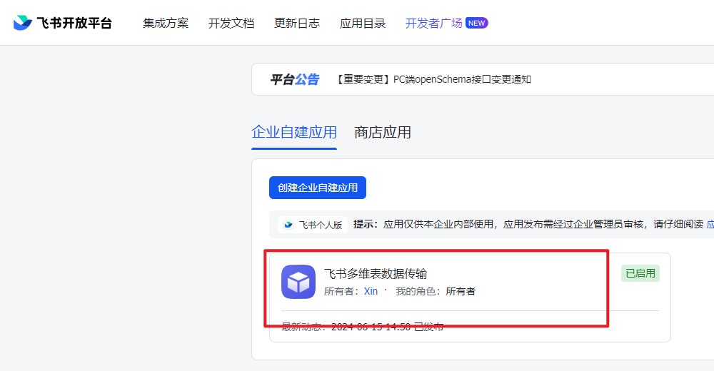The height and width of the screenshot is (371, 714).
Task: Click the 已启用 status tag
Action: coord(640,273)
